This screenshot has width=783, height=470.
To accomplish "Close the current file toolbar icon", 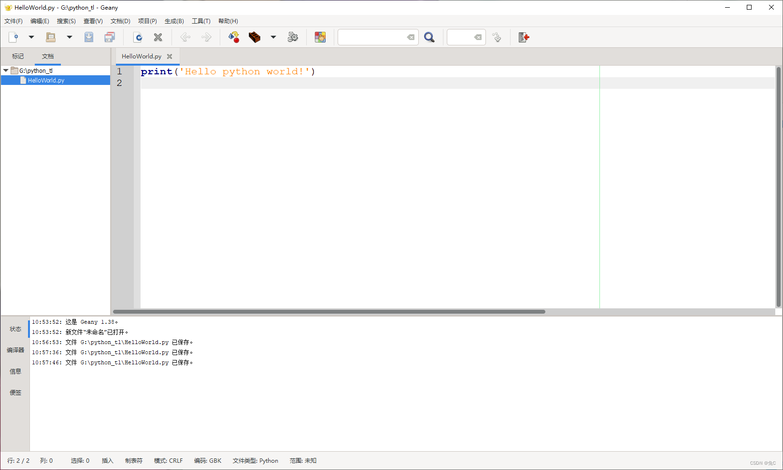I will tap(158, 37).
